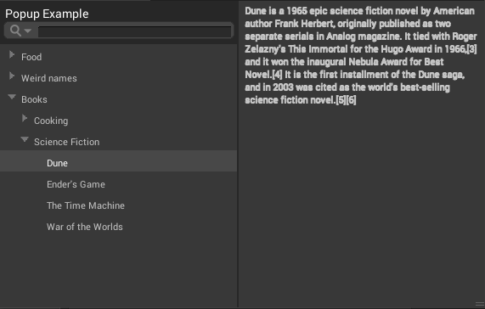Click the bottom-right resize grip handle
The height and width of the screenshot is (309, 485).
(480, 305)
